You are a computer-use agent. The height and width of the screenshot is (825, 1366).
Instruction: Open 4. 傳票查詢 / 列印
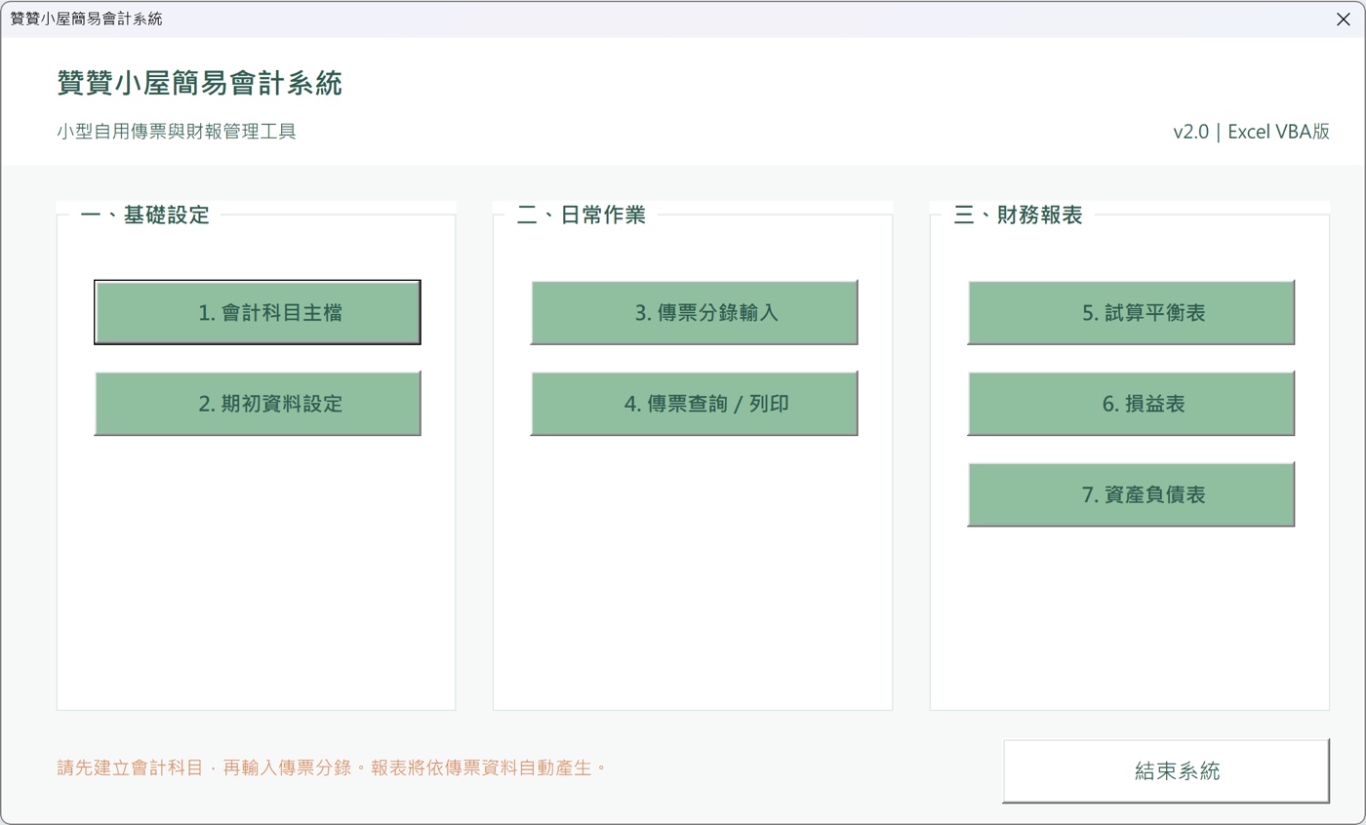(694, 403)
